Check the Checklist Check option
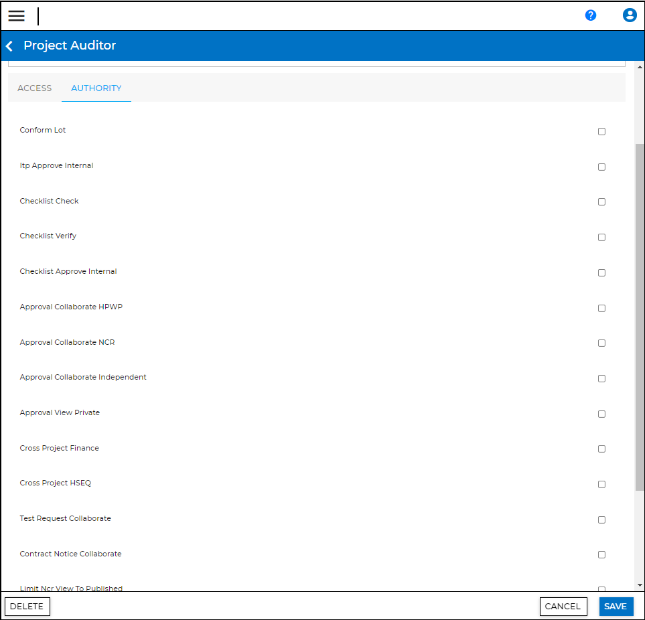Viewport: 645px width, 620px height. pyautogui.click(x=601, y=202)
